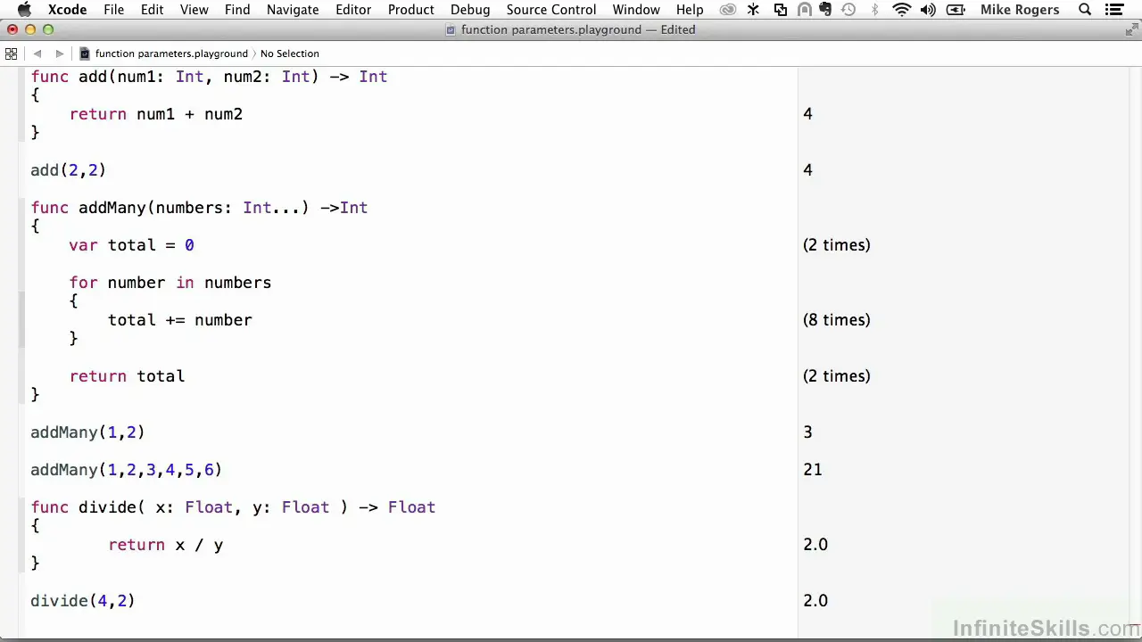Click the Edited title dropdown label

[677, 29]
